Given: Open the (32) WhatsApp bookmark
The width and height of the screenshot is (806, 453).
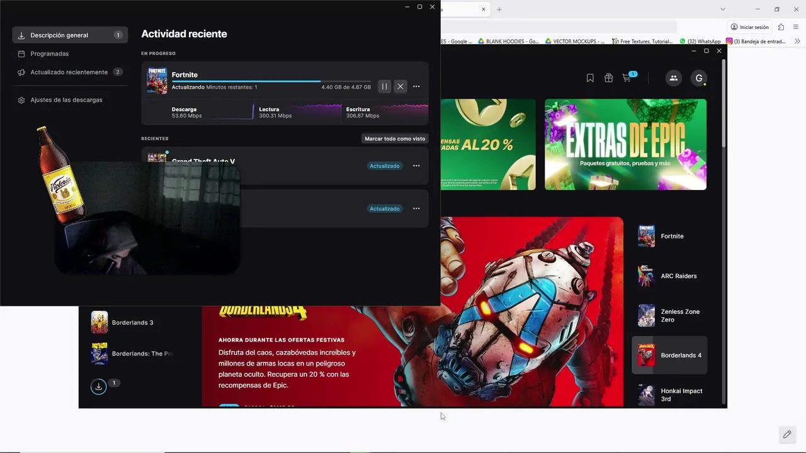Looking at the screenshot, I should point(700,42).
